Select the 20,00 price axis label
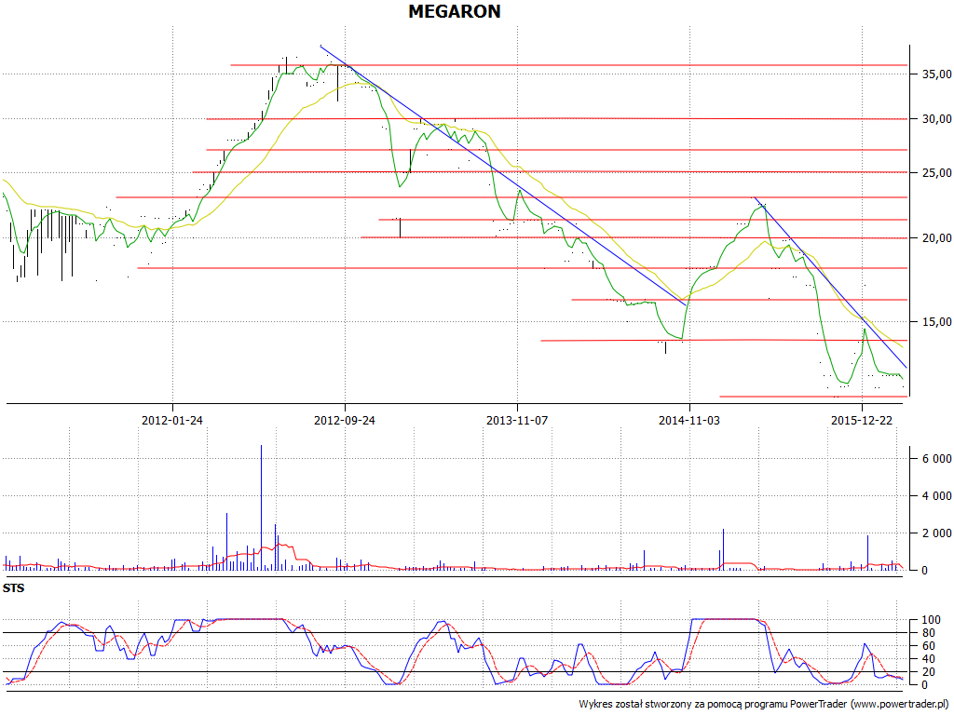The height and width of the screenshot is (715, 954). click(937, 238)
